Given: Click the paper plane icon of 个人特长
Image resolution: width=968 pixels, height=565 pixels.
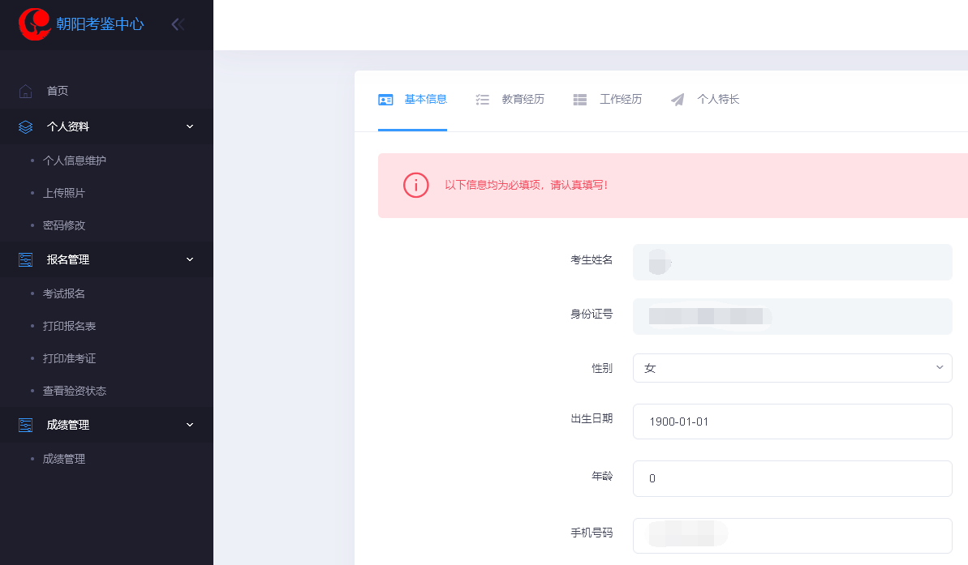Looking at the screenshot, I should [678, 100].
